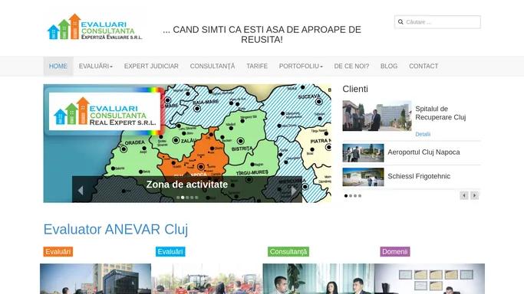Click the green Consultanță tag
This screenshot has height=294, width=524.
288,252
